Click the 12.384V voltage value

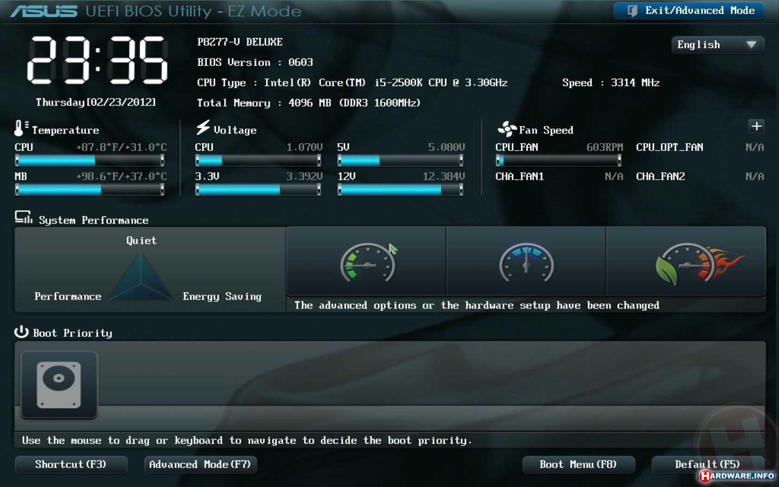pyautogui.click(x=444, y=176)
